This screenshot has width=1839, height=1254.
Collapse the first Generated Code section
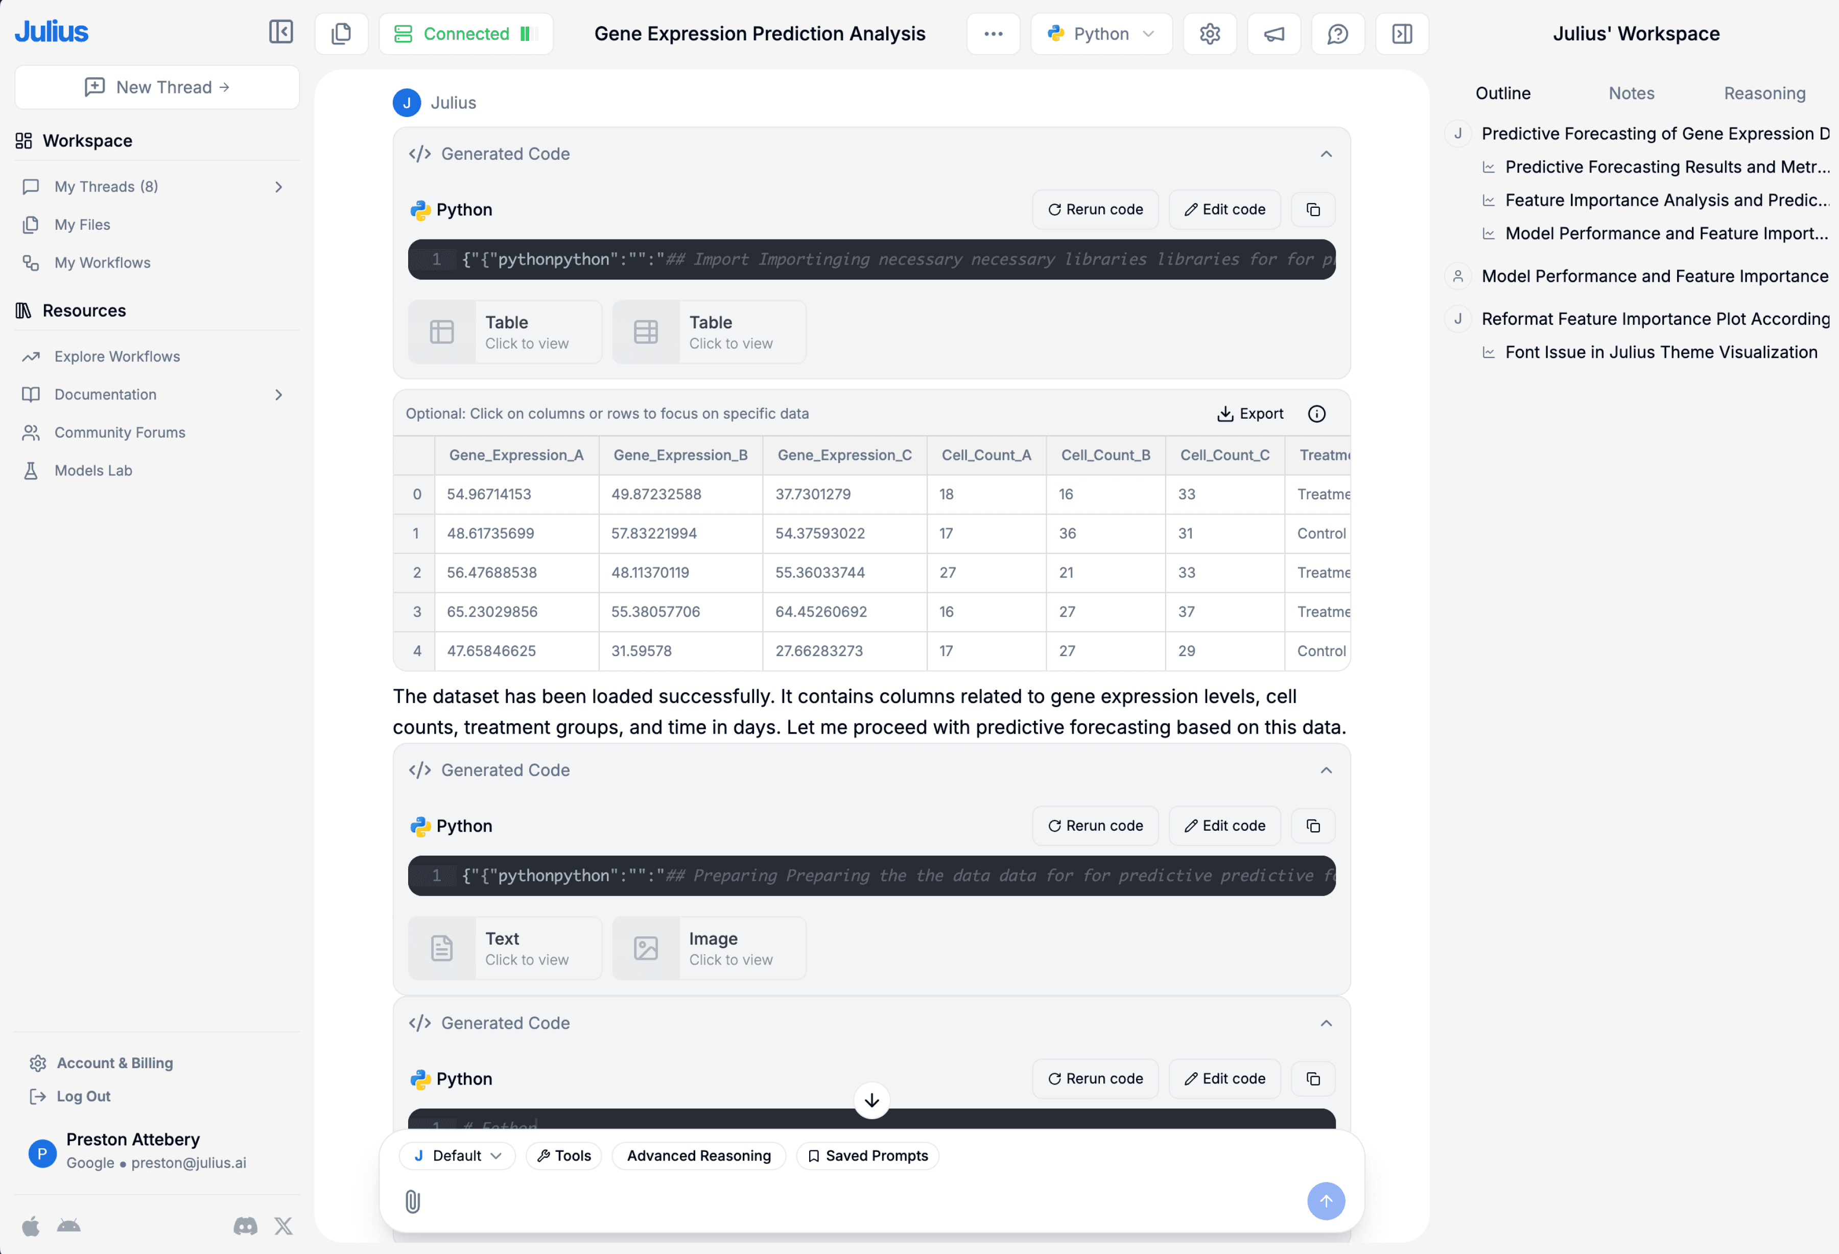pos(1326,154)
